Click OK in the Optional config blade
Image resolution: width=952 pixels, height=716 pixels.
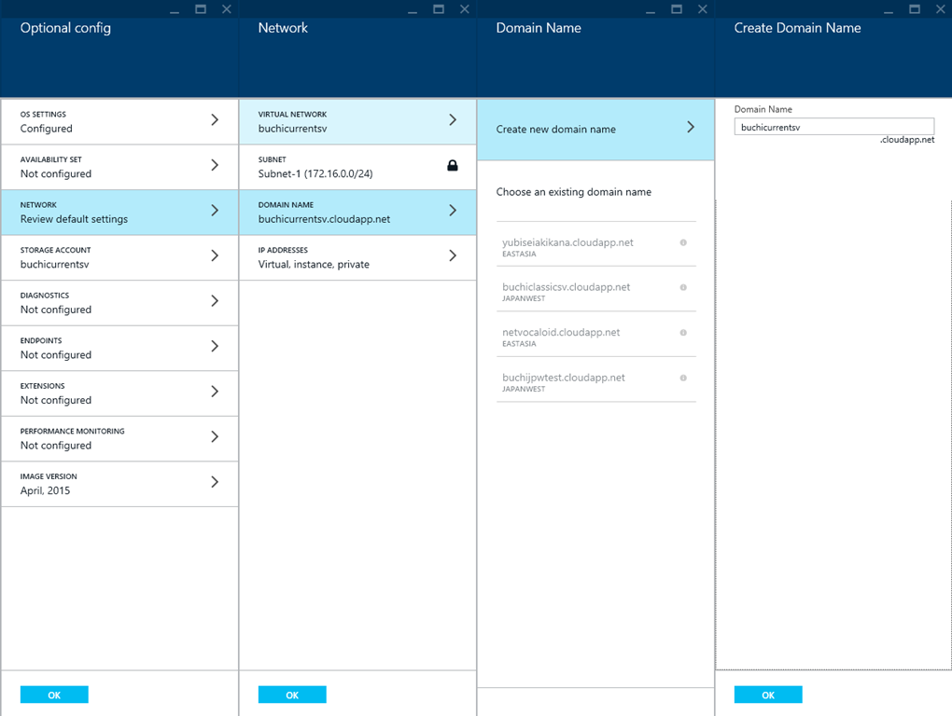click(x=54, y=695)
